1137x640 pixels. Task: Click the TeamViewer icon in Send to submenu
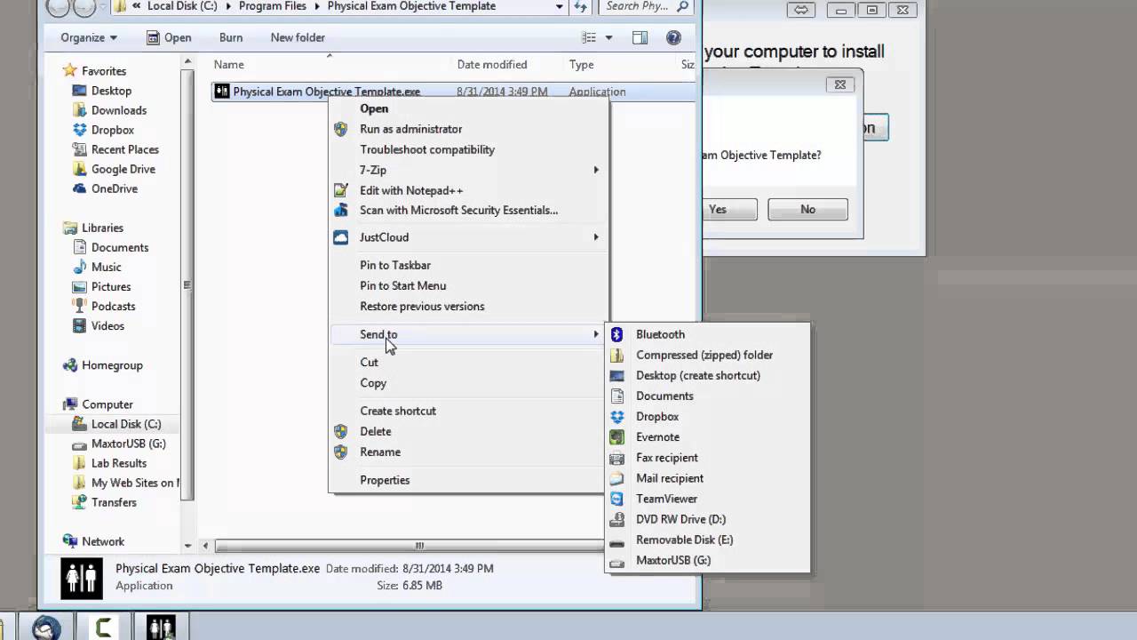pyautogui.click(x=617, y=499)
